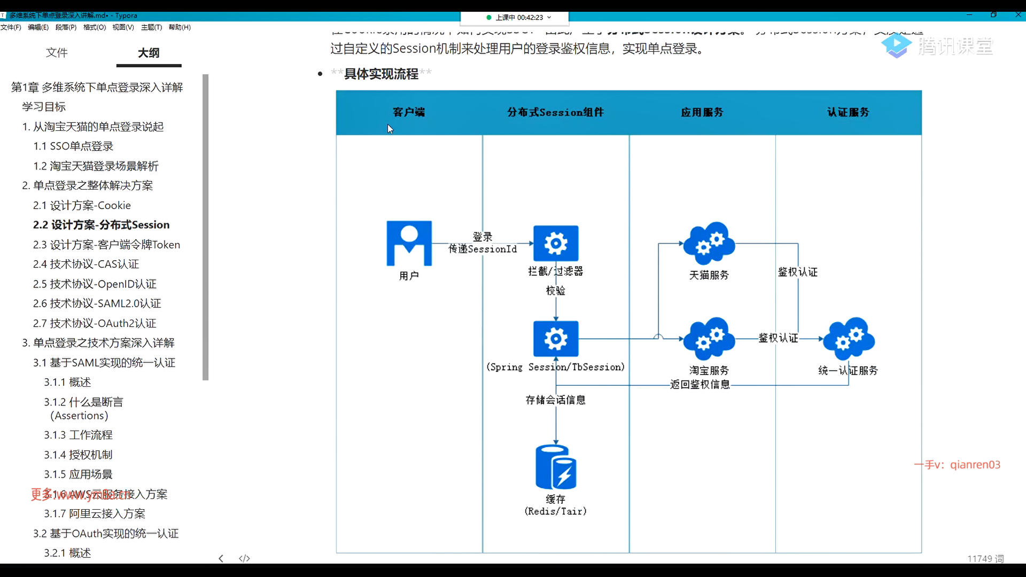Image resolution: width=1026 pixels, height=577 pixels.
Task: Open the 文件(F) menu
Action: [11, 27]
